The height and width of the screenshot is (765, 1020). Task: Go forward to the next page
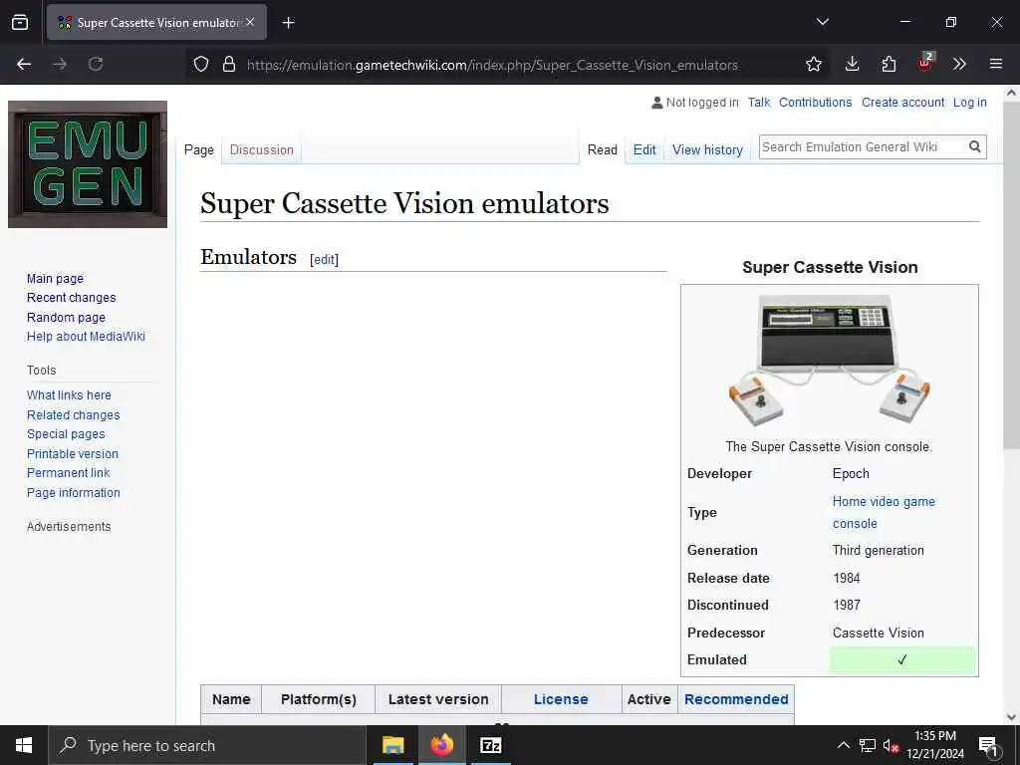[60, 64]
